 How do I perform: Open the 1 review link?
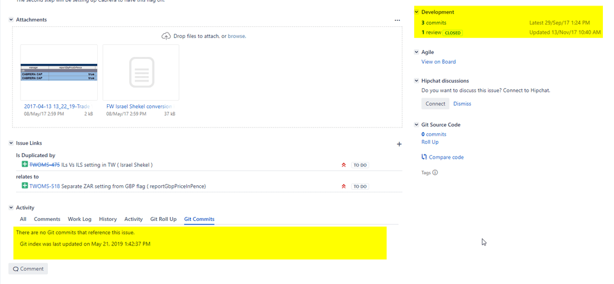431,33
